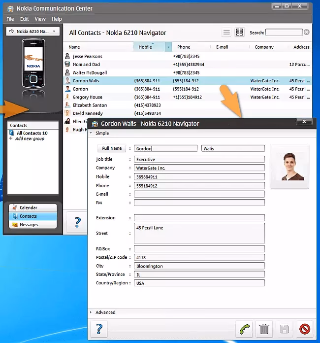
Task: Click the Search input field
Action: (x=284, y=33)
